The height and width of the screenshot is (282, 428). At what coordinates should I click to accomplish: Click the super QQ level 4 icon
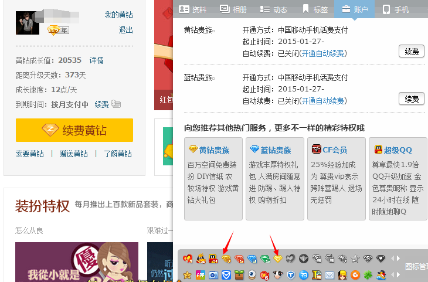(x=213, y=258)
